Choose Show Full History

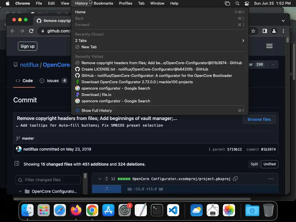point(160,111)
